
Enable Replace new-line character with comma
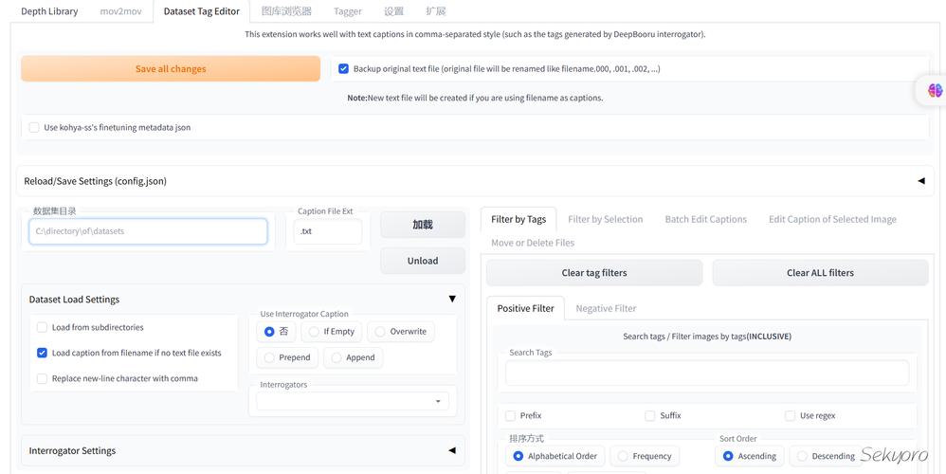pyautogui.click(x=42, y=378)
